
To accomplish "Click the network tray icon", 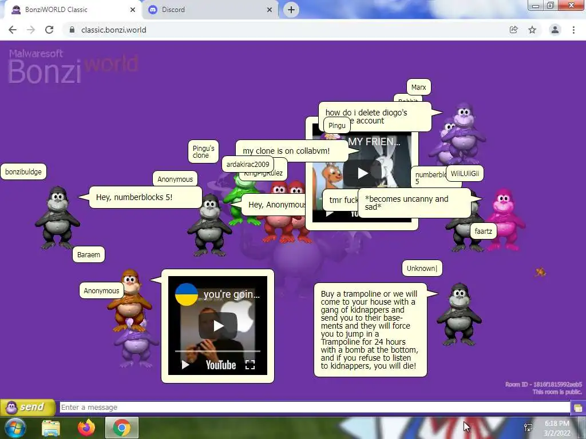I will [x=528, y=428].
